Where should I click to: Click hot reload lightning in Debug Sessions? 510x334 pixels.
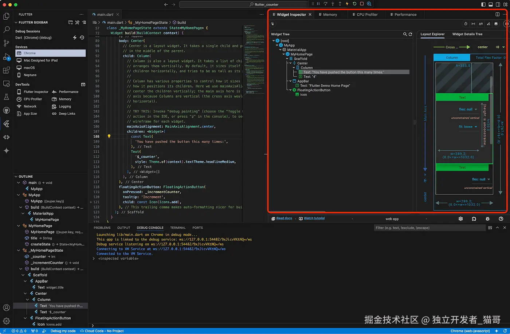point(75,38)
